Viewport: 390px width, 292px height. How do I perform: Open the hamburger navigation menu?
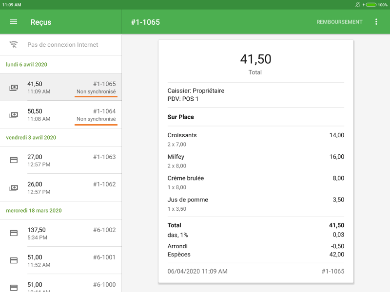pyautogui.click(x=14, y=22)
